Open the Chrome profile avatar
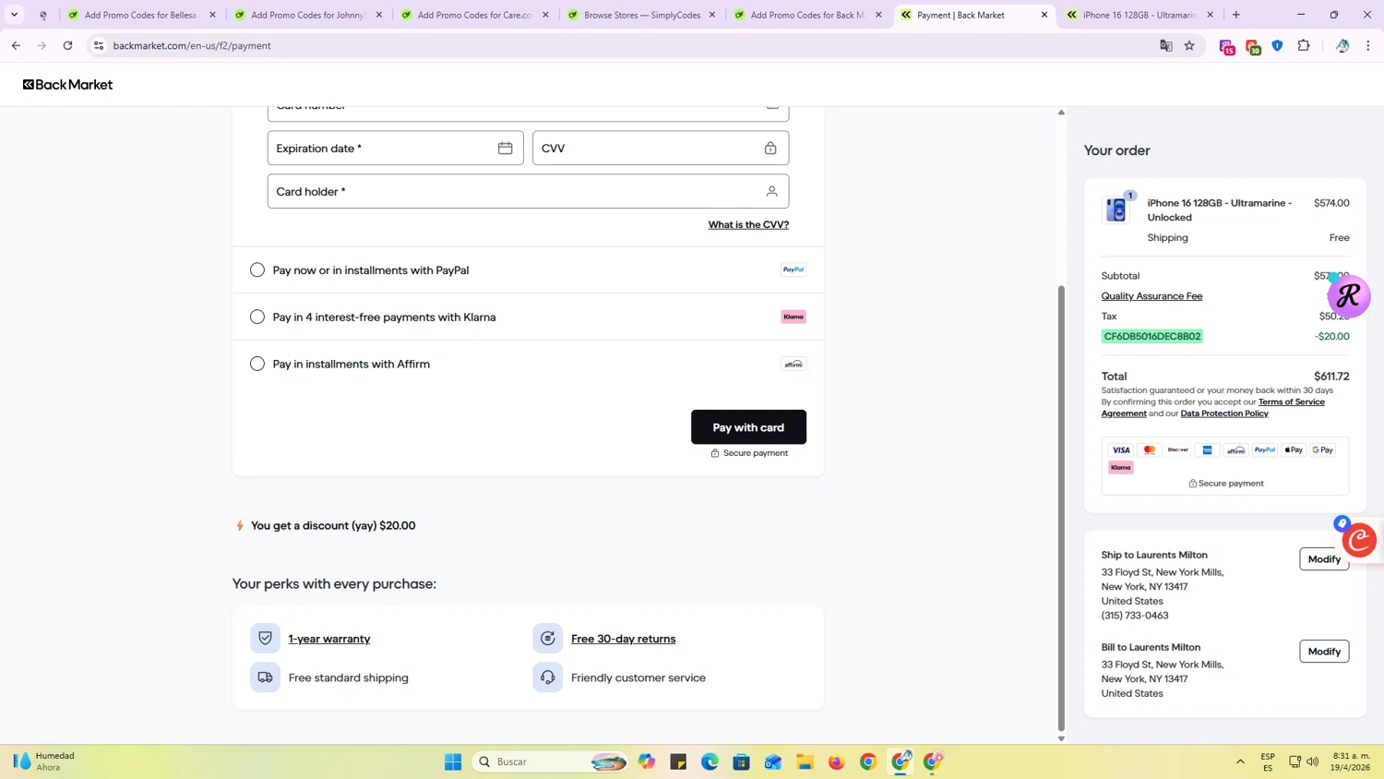The height and width of the screenshot is (779, 1384). tap(1342, 45)
